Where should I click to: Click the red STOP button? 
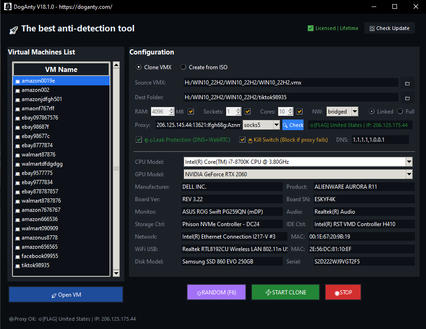(343, 292)
